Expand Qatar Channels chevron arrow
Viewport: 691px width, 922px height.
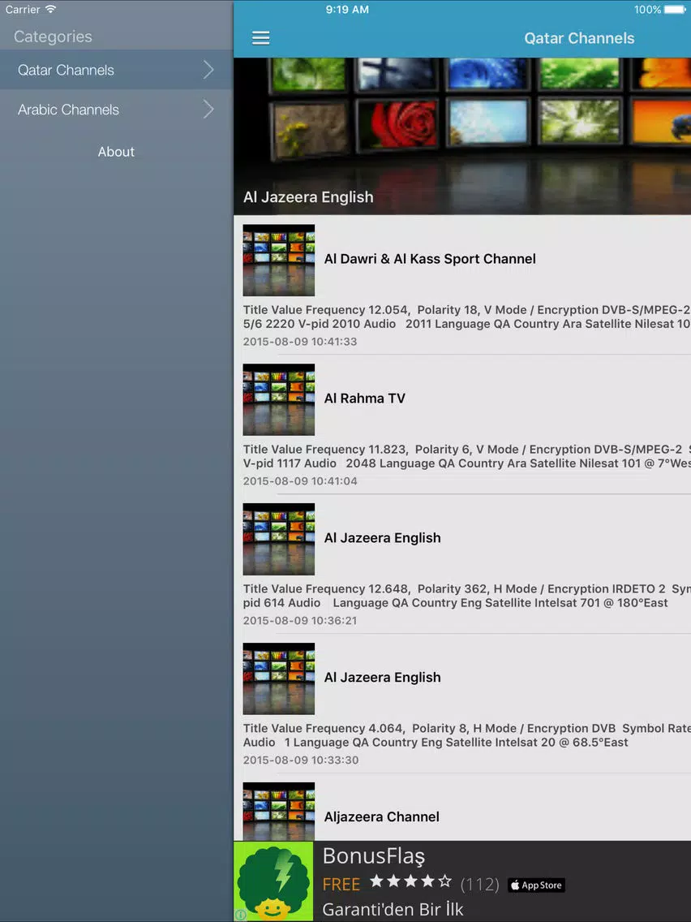(208, 70)
